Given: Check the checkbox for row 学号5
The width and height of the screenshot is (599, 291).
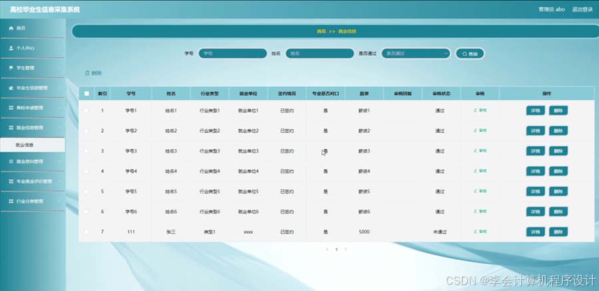Looking at the screenshot, I should (x=86, y=191).
